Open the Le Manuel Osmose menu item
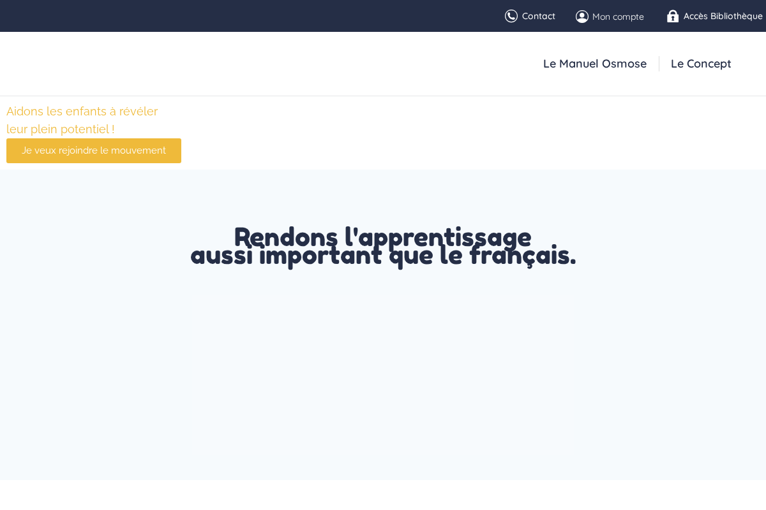The height and width of the screenshot is (510, 766). point(595,64)
